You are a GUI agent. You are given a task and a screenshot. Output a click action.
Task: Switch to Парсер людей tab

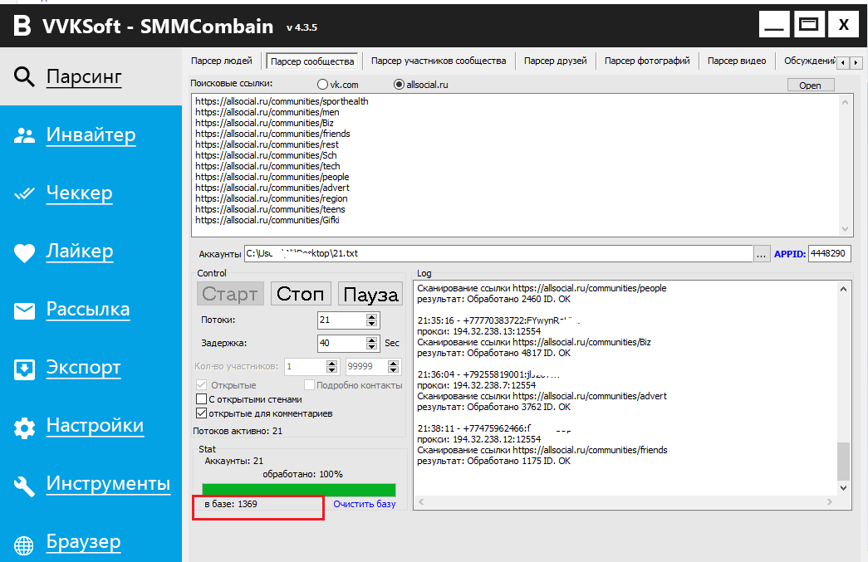222,61
